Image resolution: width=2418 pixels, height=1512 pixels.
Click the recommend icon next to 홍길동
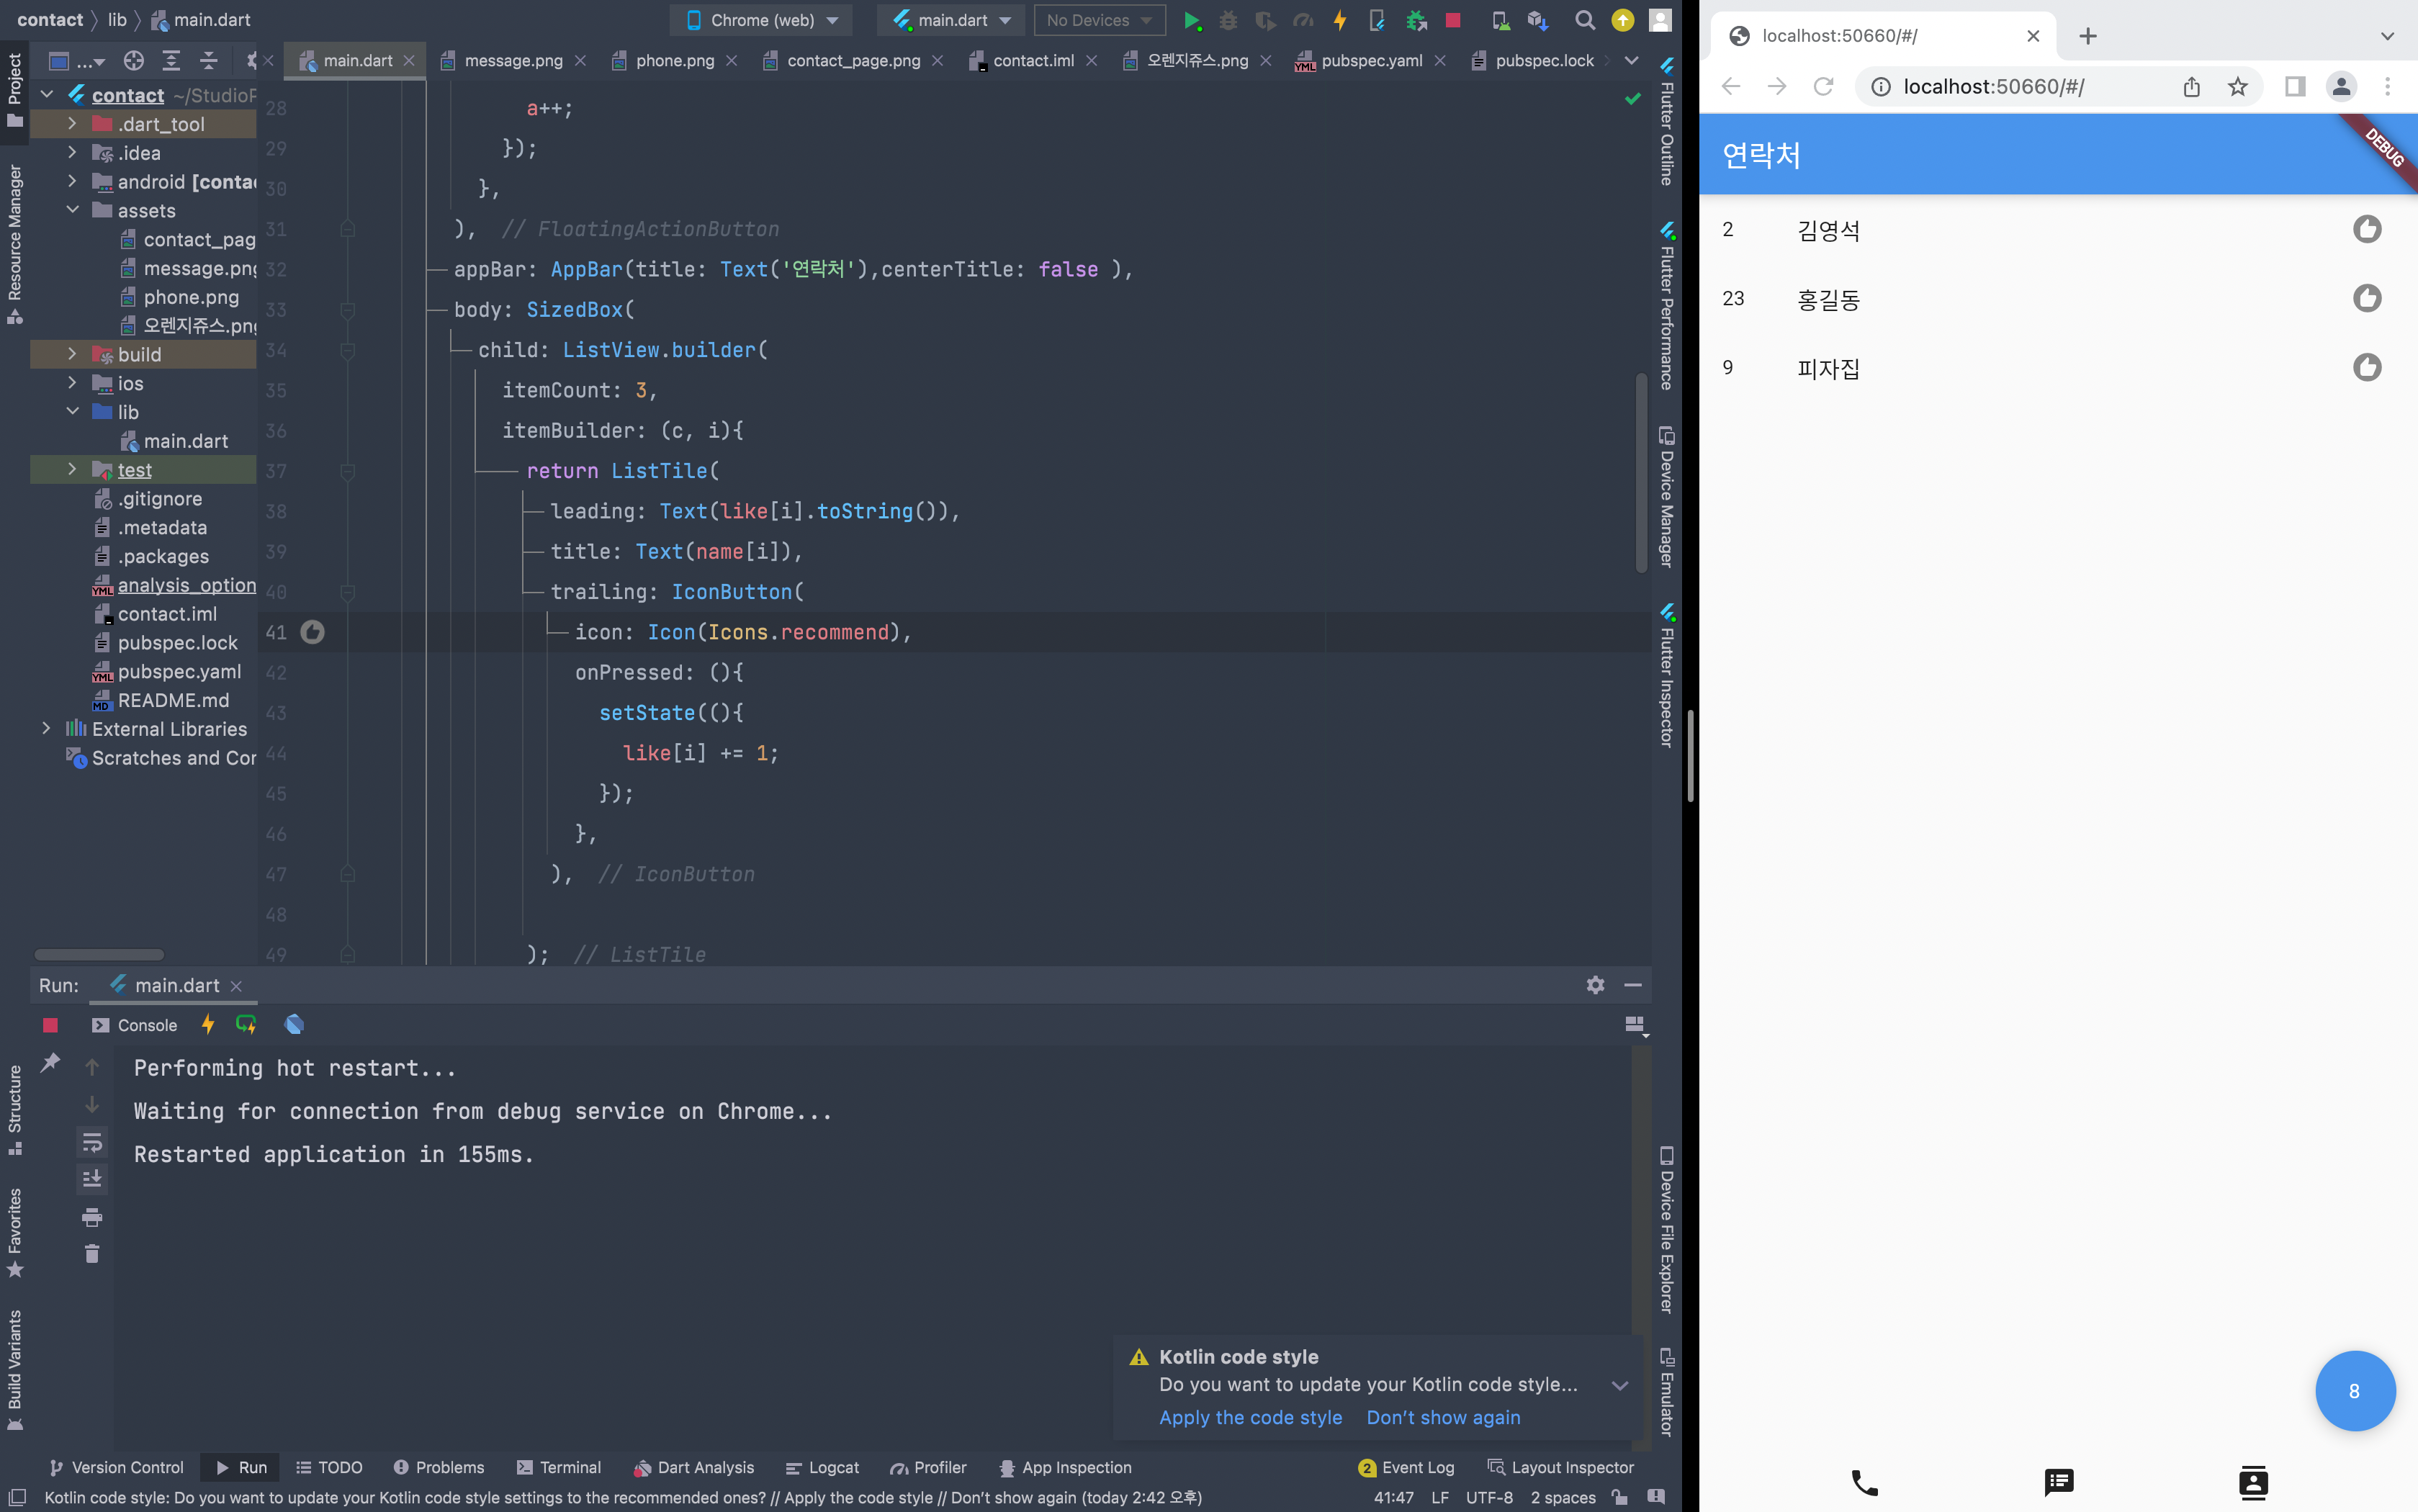2366,298
